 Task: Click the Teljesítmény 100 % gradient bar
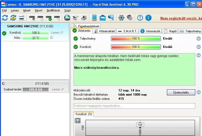(x=136, y=39)
